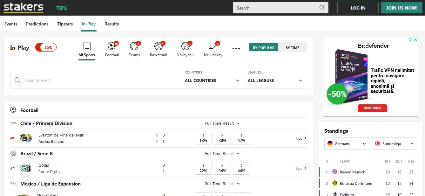Filter in-play by Basketball icon
The height and width of the screenshot is (196, 425).
point(158,46)
